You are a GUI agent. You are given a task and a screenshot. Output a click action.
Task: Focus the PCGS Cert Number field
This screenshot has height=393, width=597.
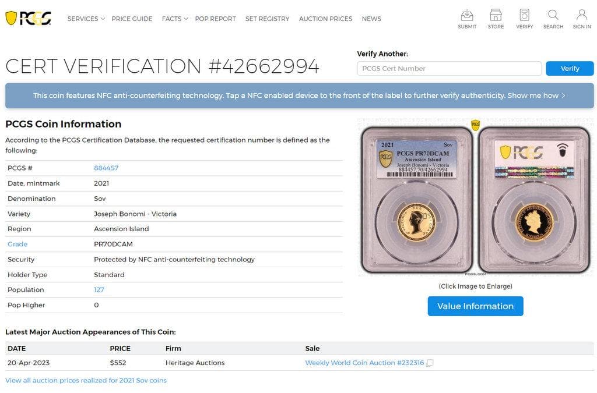[x=449, y=69]
